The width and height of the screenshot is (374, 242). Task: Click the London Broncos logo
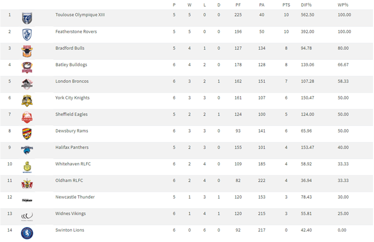(x=27, y=84)
